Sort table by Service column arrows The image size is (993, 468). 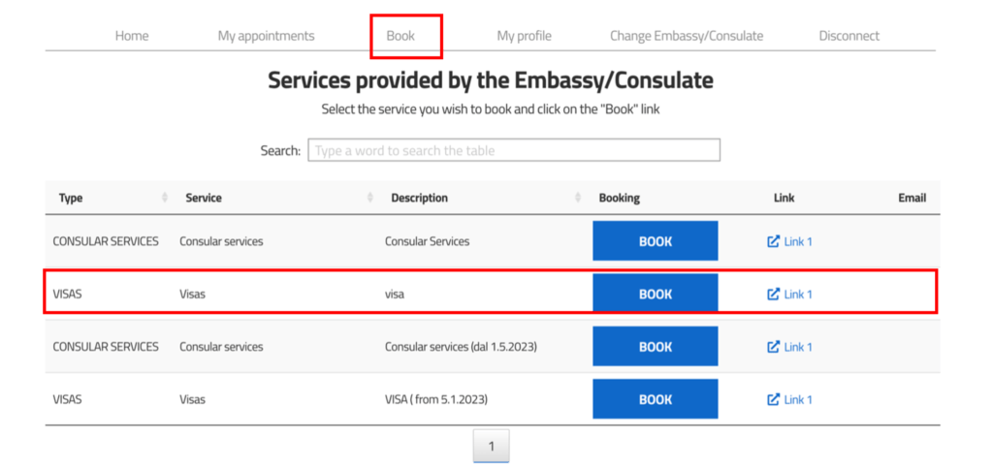click(x=370, y=198)
